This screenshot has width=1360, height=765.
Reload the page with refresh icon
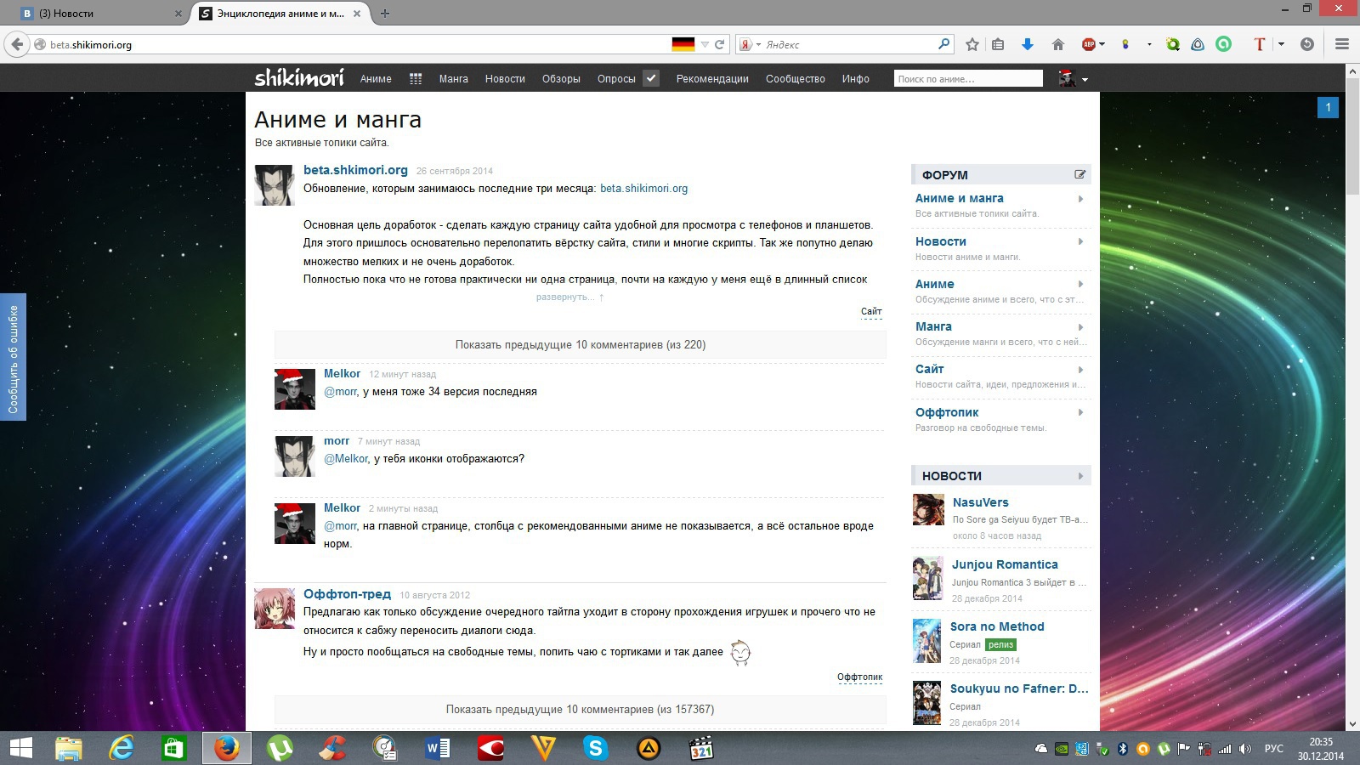[x=720, y=44]
